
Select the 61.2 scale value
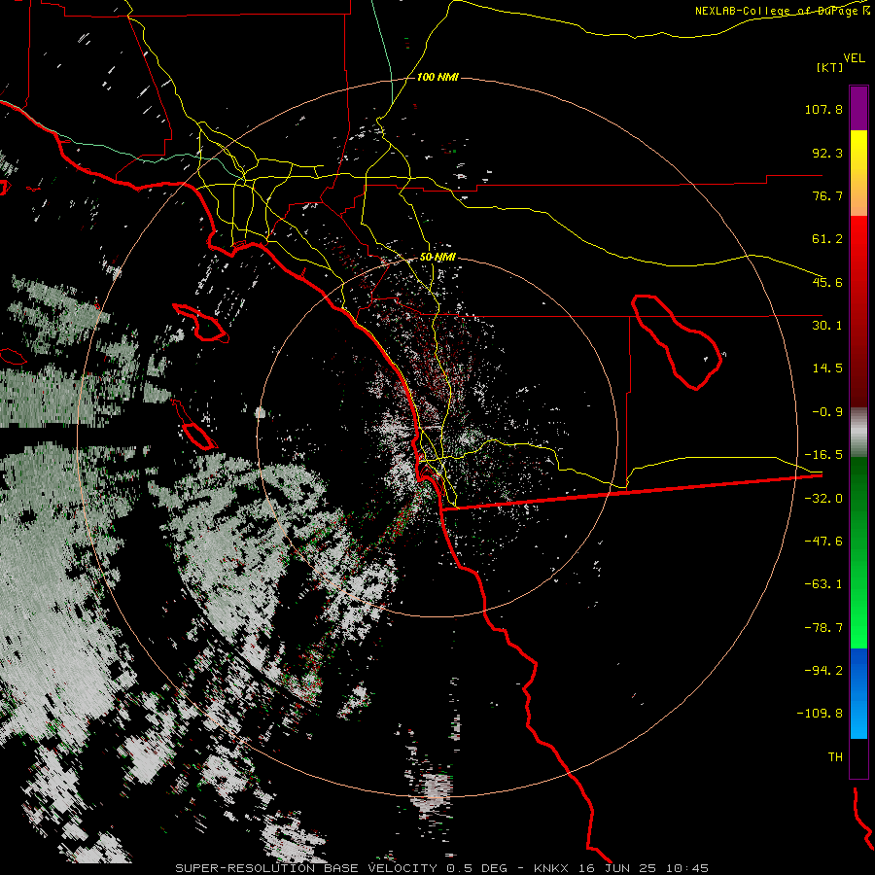coord(827,239)
